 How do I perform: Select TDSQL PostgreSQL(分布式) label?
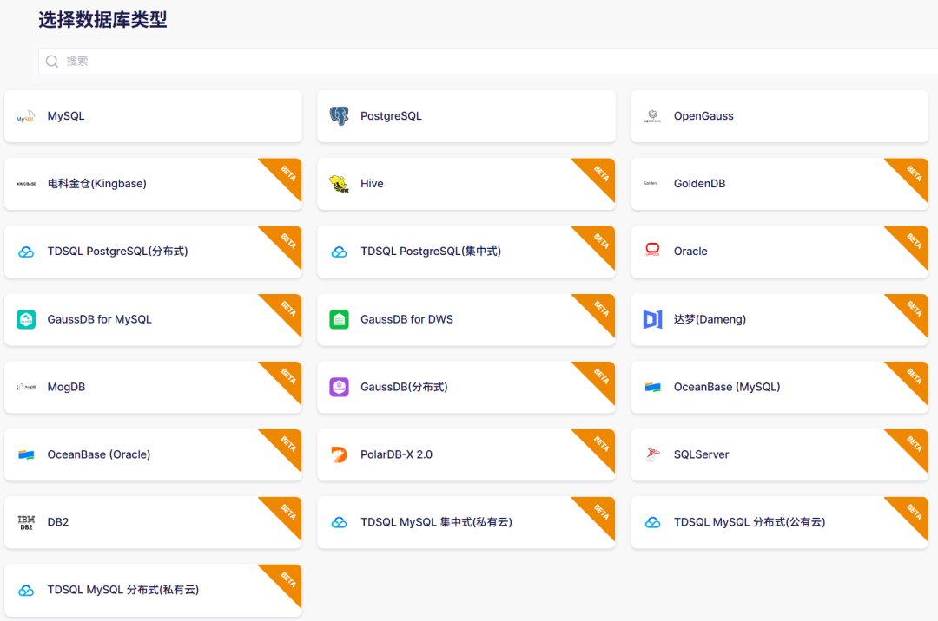click(118, 252)
